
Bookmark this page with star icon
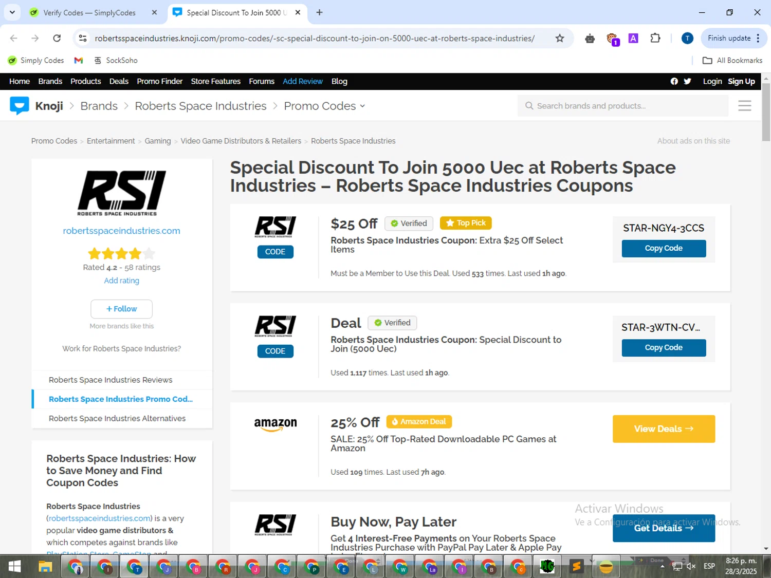click(560, 38)
